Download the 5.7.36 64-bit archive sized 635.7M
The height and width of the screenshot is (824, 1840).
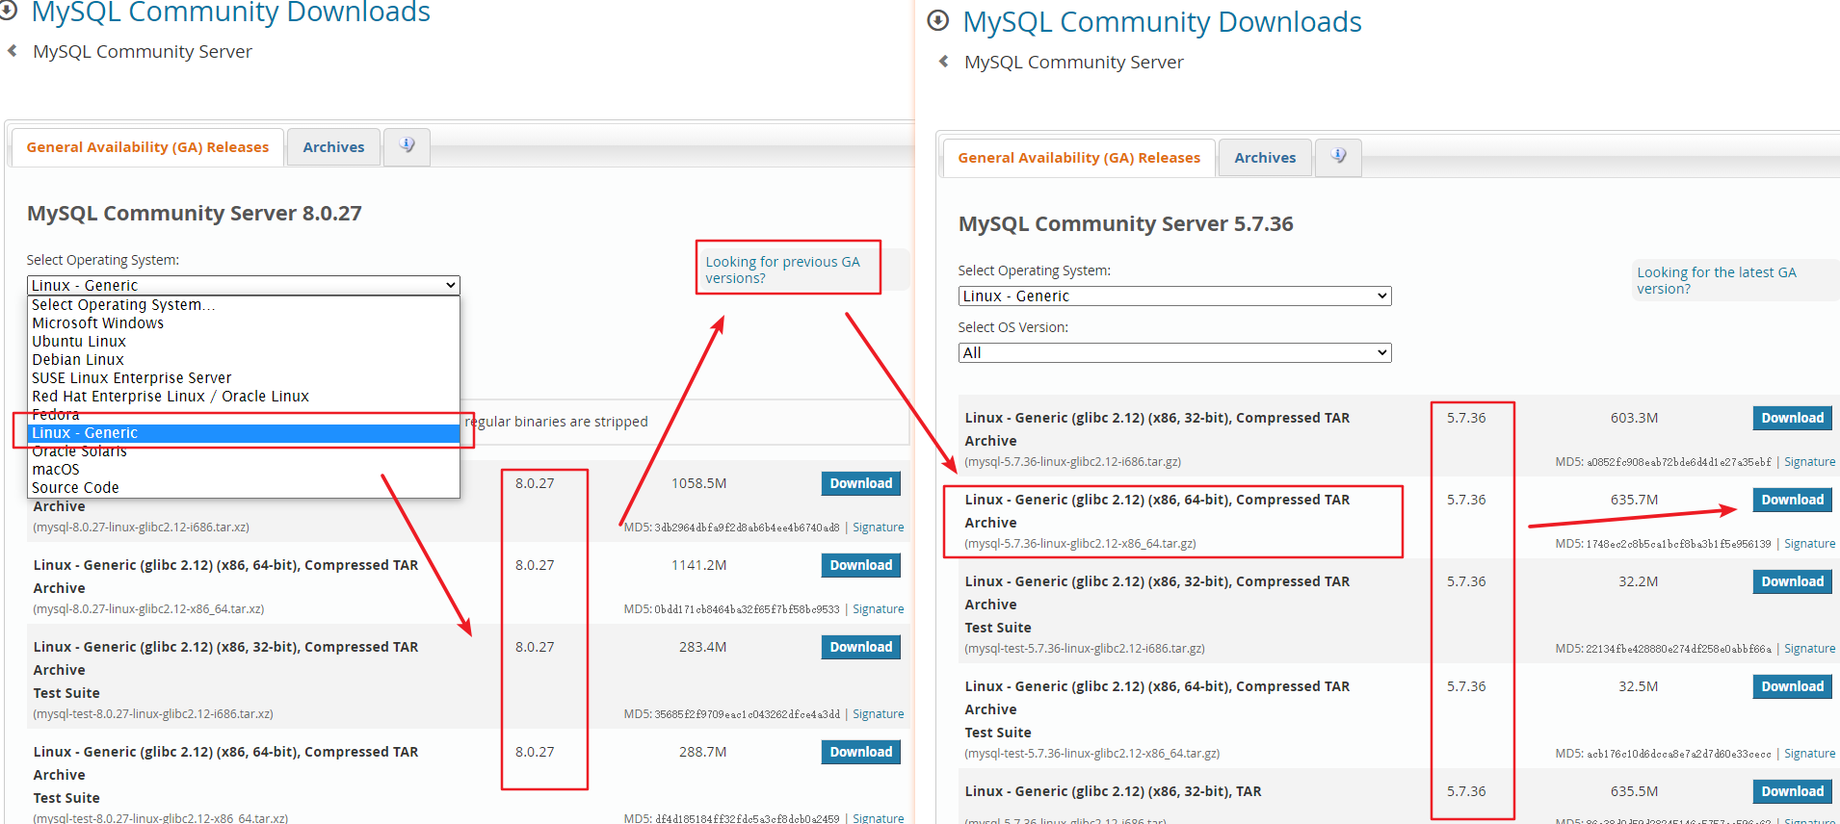(x=1792, y=500)
